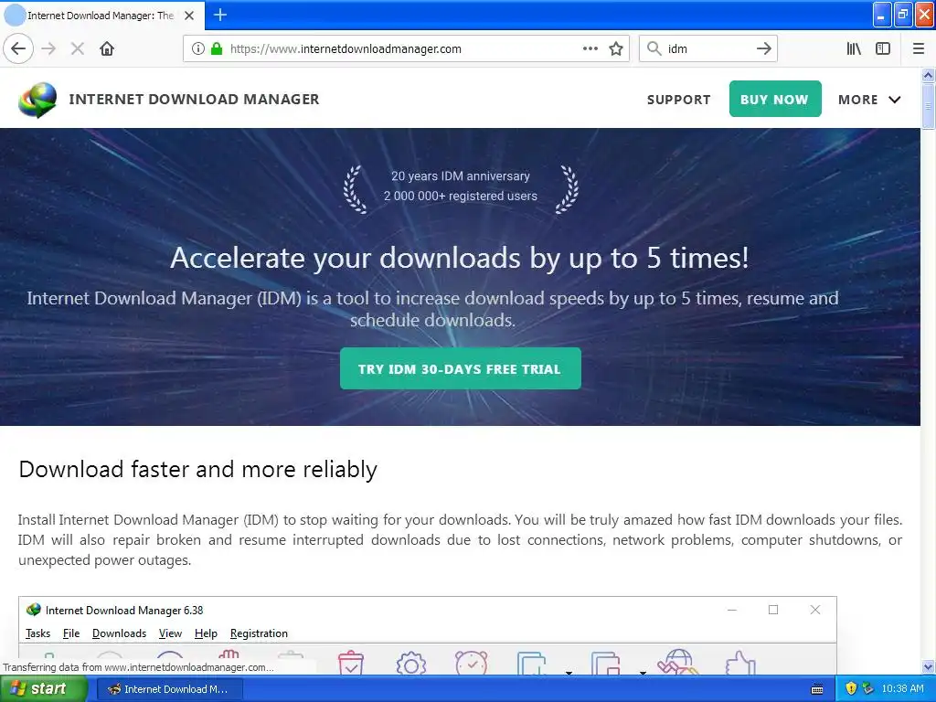Click the scrollbar up arrow
The image size is (936, 702).
point(928,75)
